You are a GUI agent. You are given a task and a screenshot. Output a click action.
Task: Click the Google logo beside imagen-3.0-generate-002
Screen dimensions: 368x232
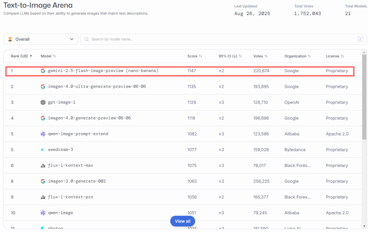(43, 181)
